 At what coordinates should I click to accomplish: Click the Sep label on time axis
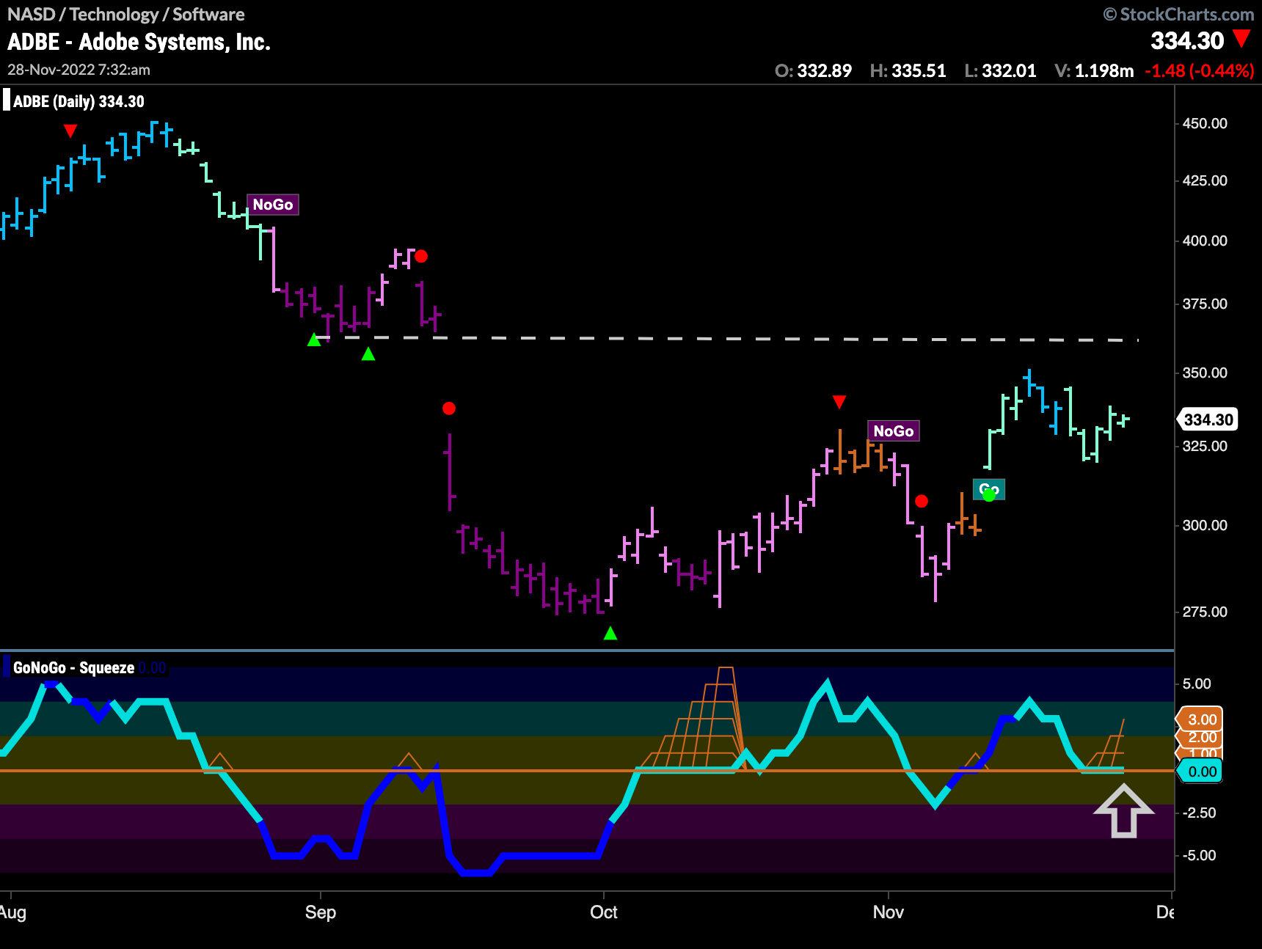tap(321, 912)
